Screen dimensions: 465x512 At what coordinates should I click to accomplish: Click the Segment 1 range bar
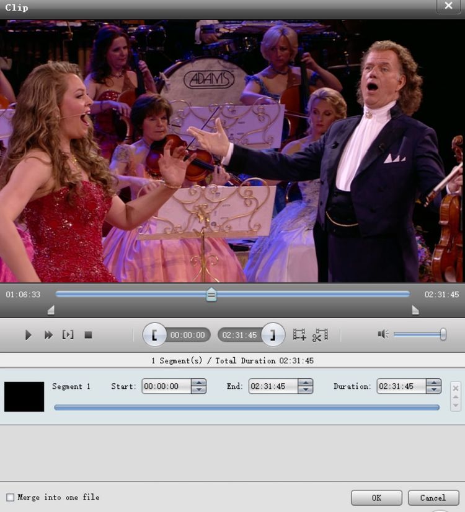247,407
